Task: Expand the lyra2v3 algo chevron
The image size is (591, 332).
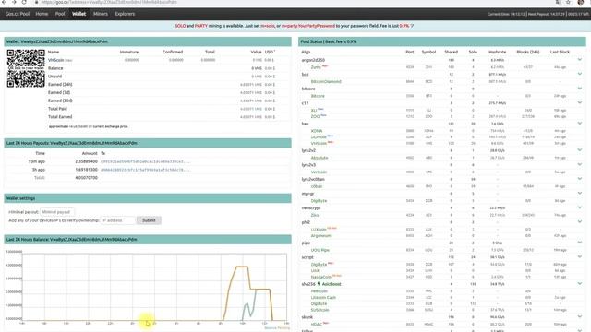Action: click(580, 164)
